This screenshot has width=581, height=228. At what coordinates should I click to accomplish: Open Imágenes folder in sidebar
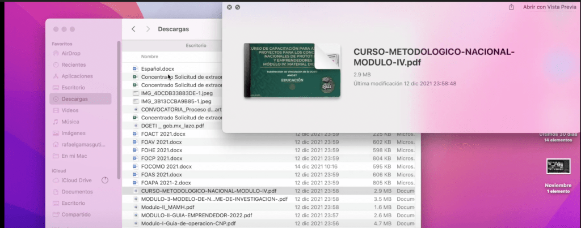pos(74,133)
